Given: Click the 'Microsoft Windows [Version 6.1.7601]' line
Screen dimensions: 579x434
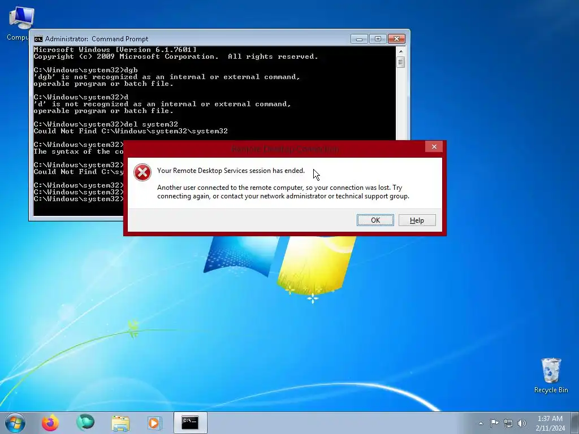Looking at the screenshot, I should tap(115, 50).
